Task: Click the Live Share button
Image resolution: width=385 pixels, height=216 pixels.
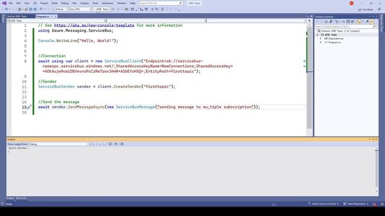Action: pyautogui.click(x=366, y=10)
